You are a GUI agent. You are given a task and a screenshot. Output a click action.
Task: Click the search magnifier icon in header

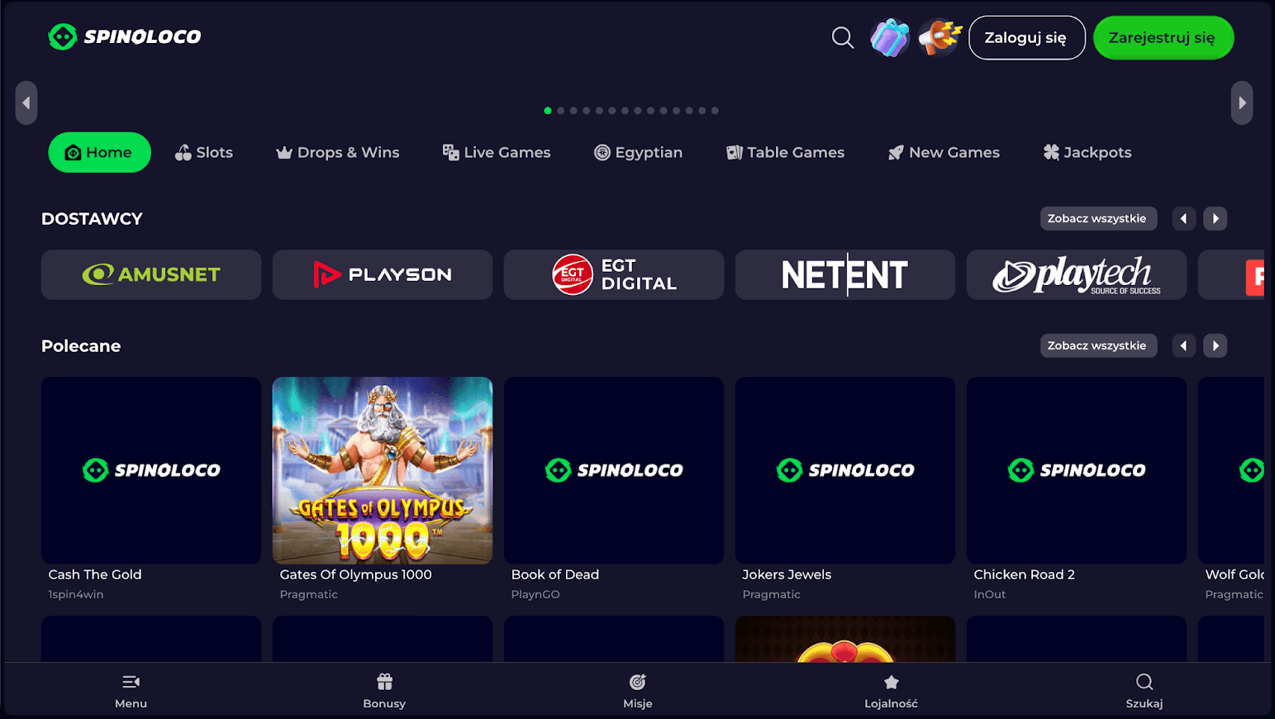[x=842, y=38]
